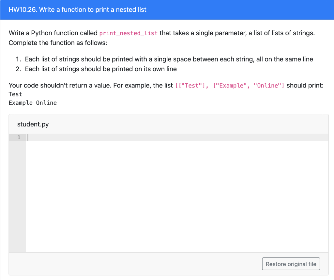Click the Example Online output line
This screenshot has height=280, width=334.
33,103
